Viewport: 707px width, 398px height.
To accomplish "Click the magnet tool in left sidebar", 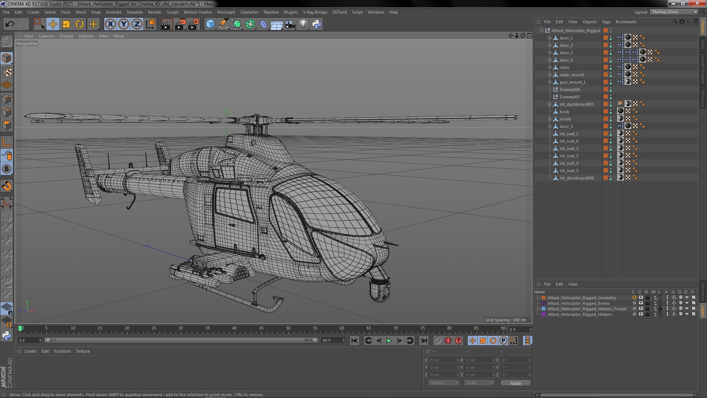I will [x=7, y=186].
